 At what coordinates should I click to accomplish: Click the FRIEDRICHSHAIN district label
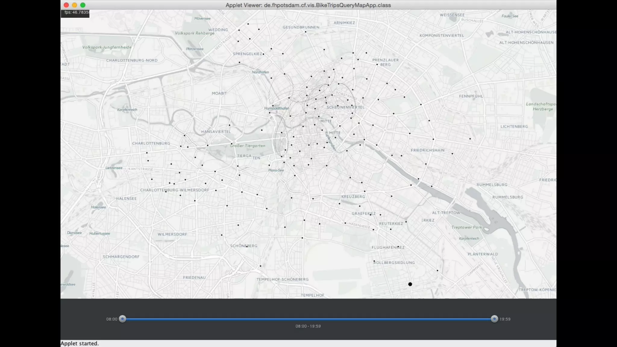click(x=428, y=150)
